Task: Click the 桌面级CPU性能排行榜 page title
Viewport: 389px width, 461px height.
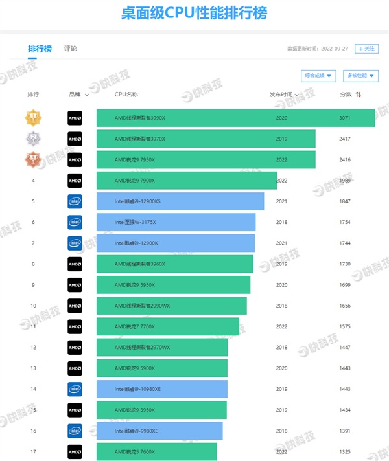Action: [194, 13]
